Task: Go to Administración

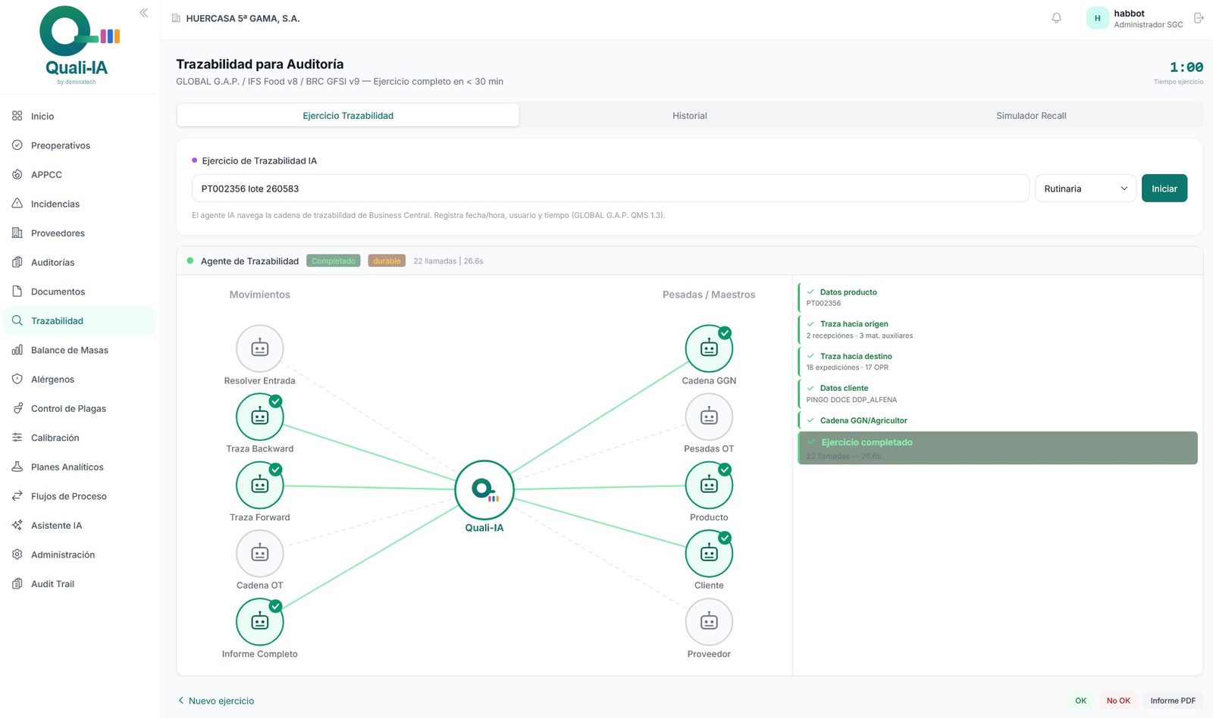Action: 80,555
